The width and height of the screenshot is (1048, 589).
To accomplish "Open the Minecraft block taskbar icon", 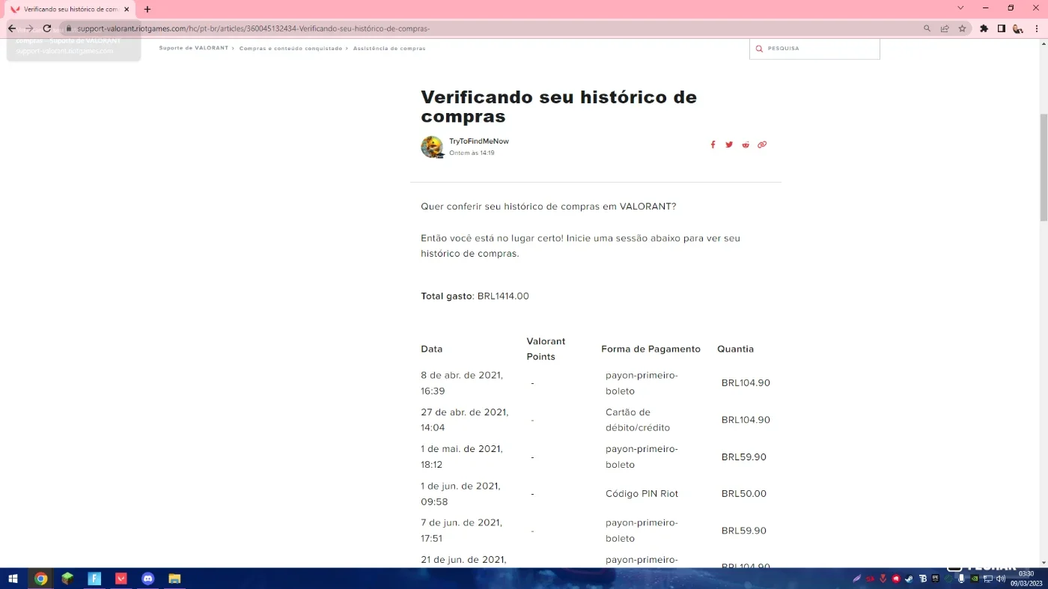I will (67, 579).
